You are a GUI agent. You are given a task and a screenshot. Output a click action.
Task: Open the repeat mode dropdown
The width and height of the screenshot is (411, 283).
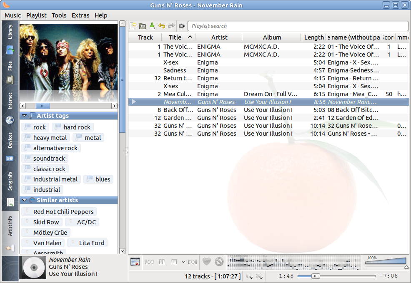[x=250, y=276]
